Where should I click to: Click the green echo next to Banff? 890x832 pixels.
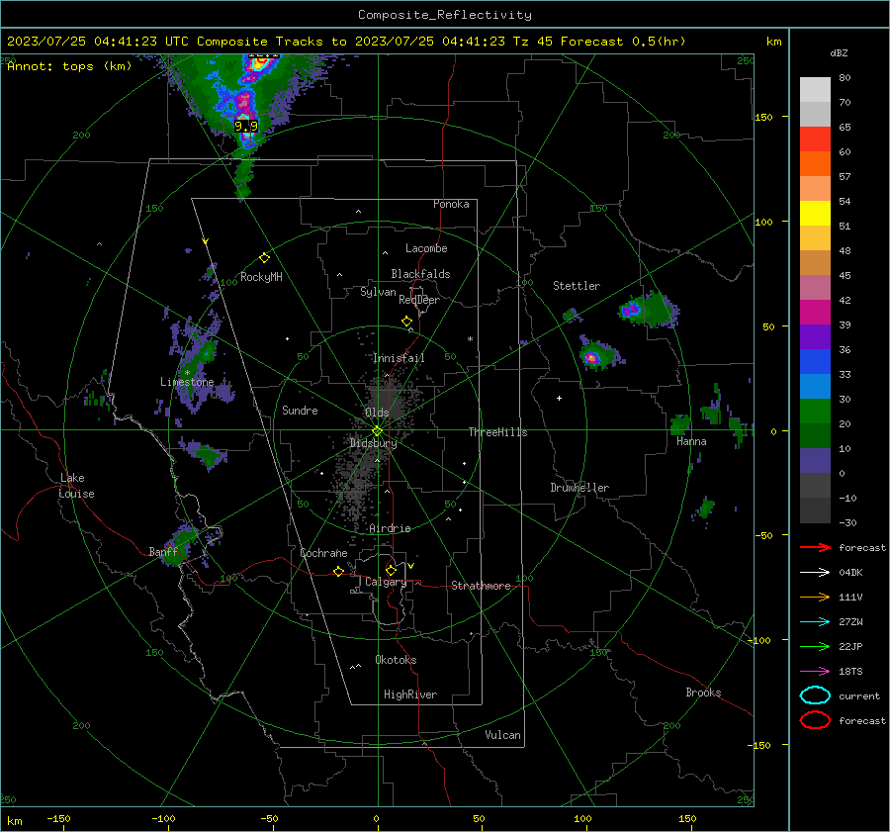click(x=179, y=545)
